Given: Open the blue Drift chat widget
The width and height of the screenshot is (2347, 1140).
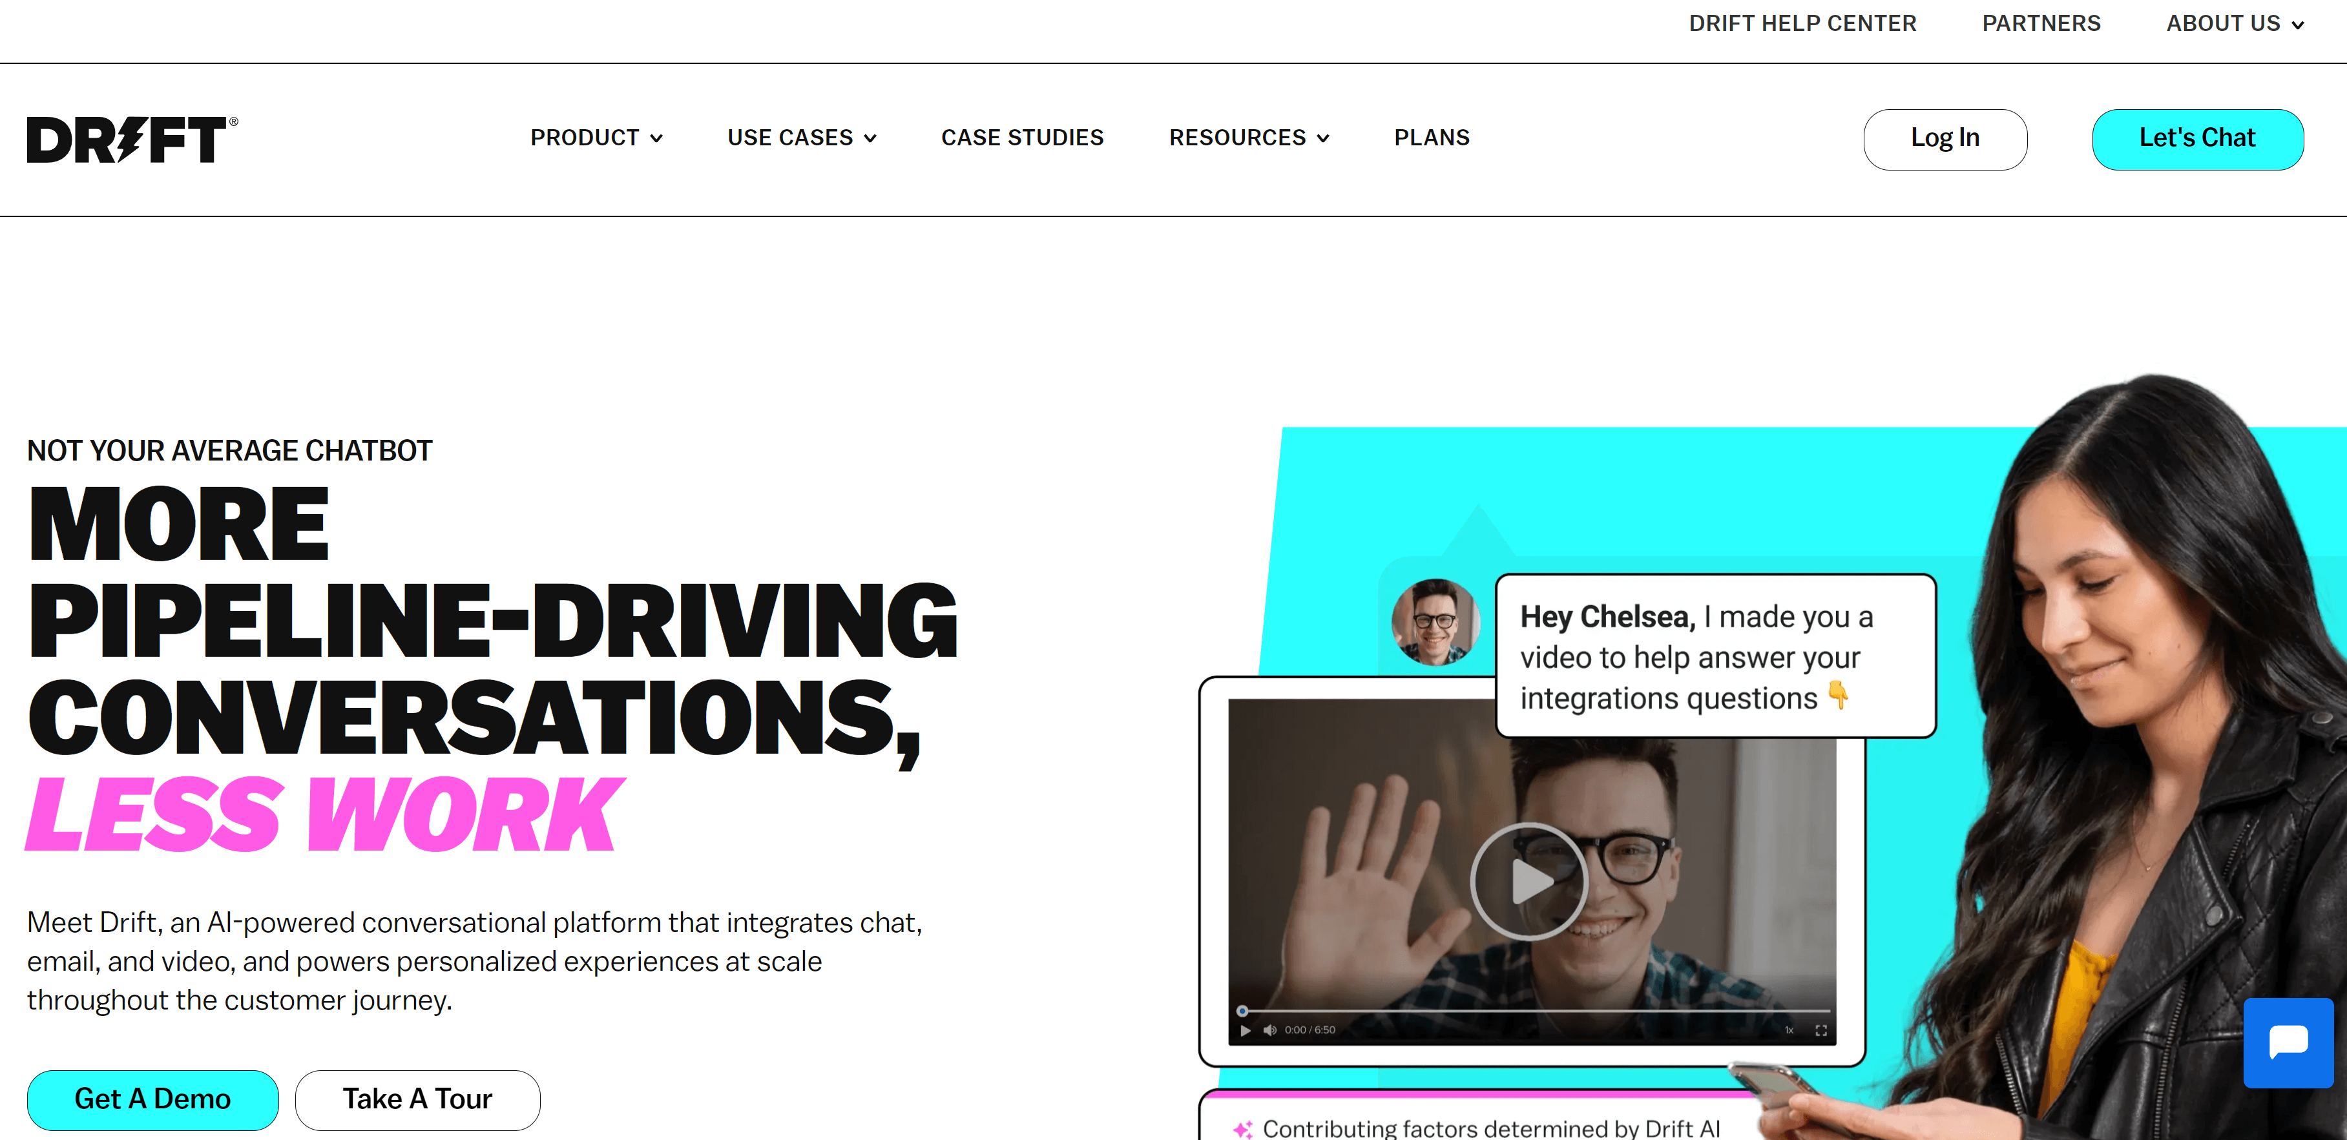Looking at the screenshot, I should [2288, 1042].
